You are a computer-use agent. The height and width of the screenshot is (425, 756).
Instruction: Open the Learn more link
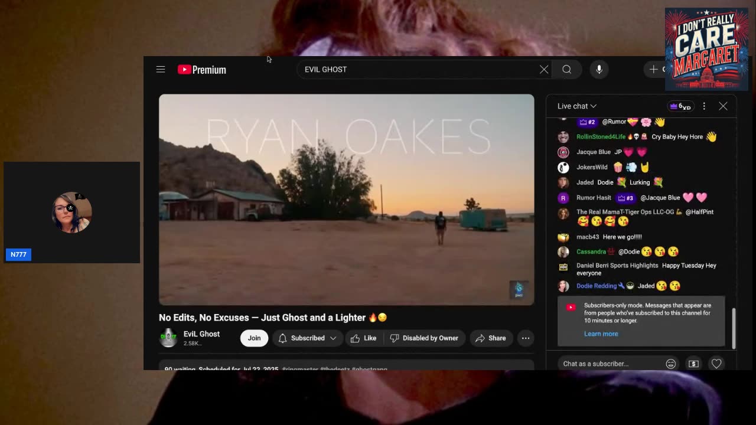601,334
